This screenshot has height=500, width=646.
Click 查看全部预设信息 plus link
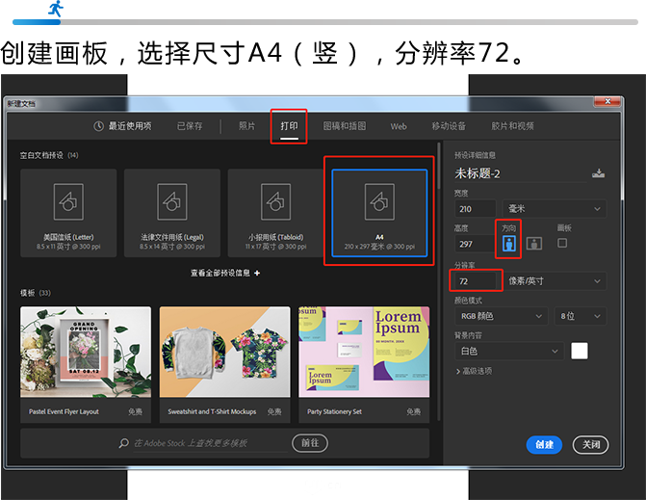point(225,273)
